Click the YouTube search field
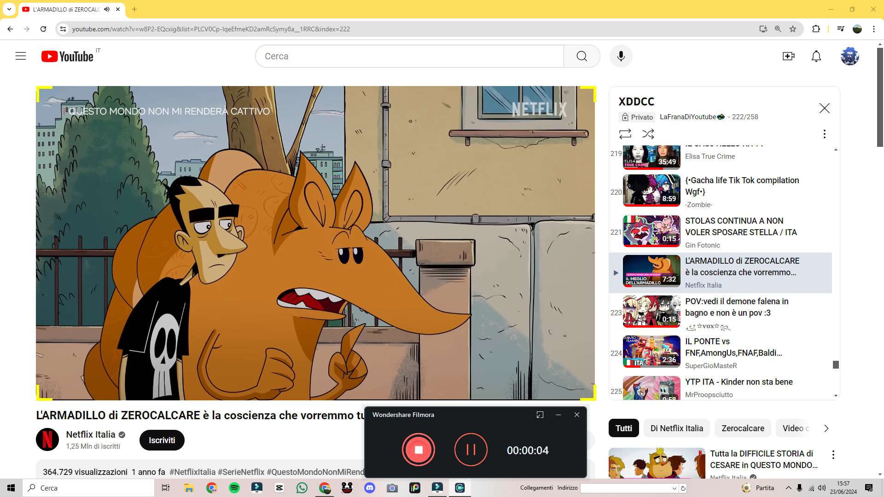 (x=409, y=56)
